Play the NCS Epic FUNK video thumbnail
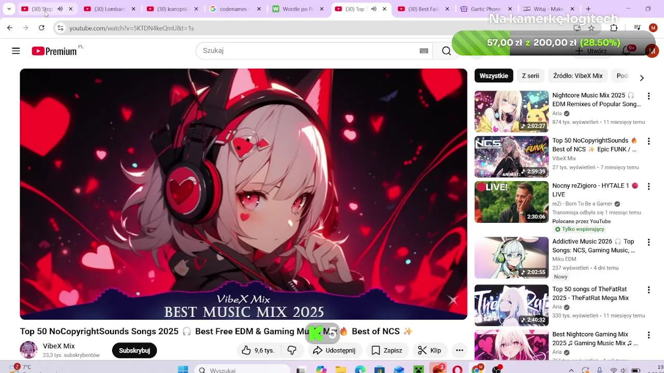The width and height of the screenshot is (664, 373). 511,156
